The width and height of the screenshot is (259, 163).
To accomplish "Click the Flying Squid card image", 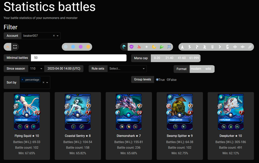I will [27, 112].
